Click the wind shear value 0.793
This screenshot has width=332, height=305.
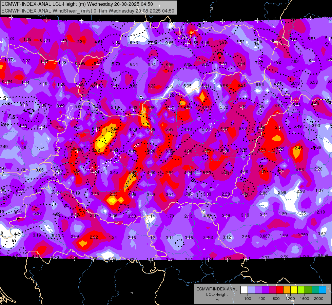[208, 238]
